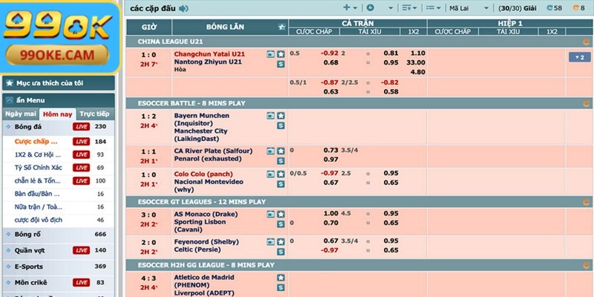Click the blue refresh counter showing 58
Image resolution: width=594 pixels, height=297 pixels.
554,8
